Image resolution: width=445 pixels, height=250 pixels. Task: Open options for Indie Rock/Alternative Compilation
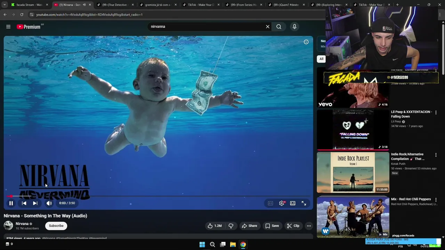[x=436, y=155]
